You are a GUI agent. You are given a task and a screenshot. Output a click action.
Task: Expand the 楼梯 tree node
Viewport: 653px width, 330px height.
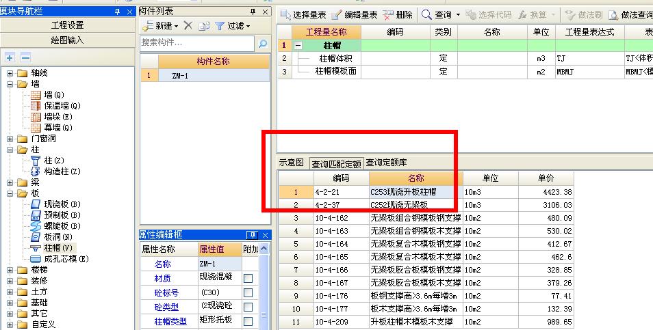(x=10, y=270)
